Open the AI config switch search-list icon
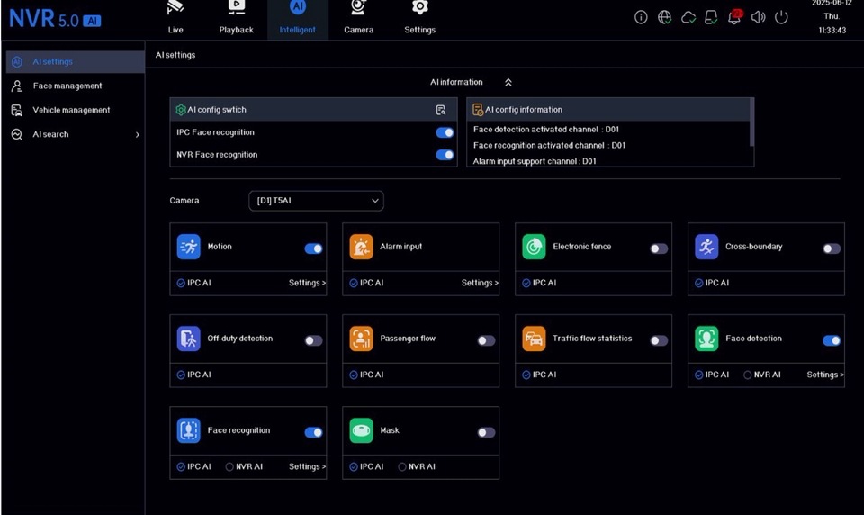 pos(441,110)
